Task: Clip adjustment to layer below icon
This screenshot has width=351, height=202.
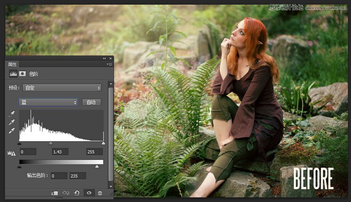Action: (55, 193)
